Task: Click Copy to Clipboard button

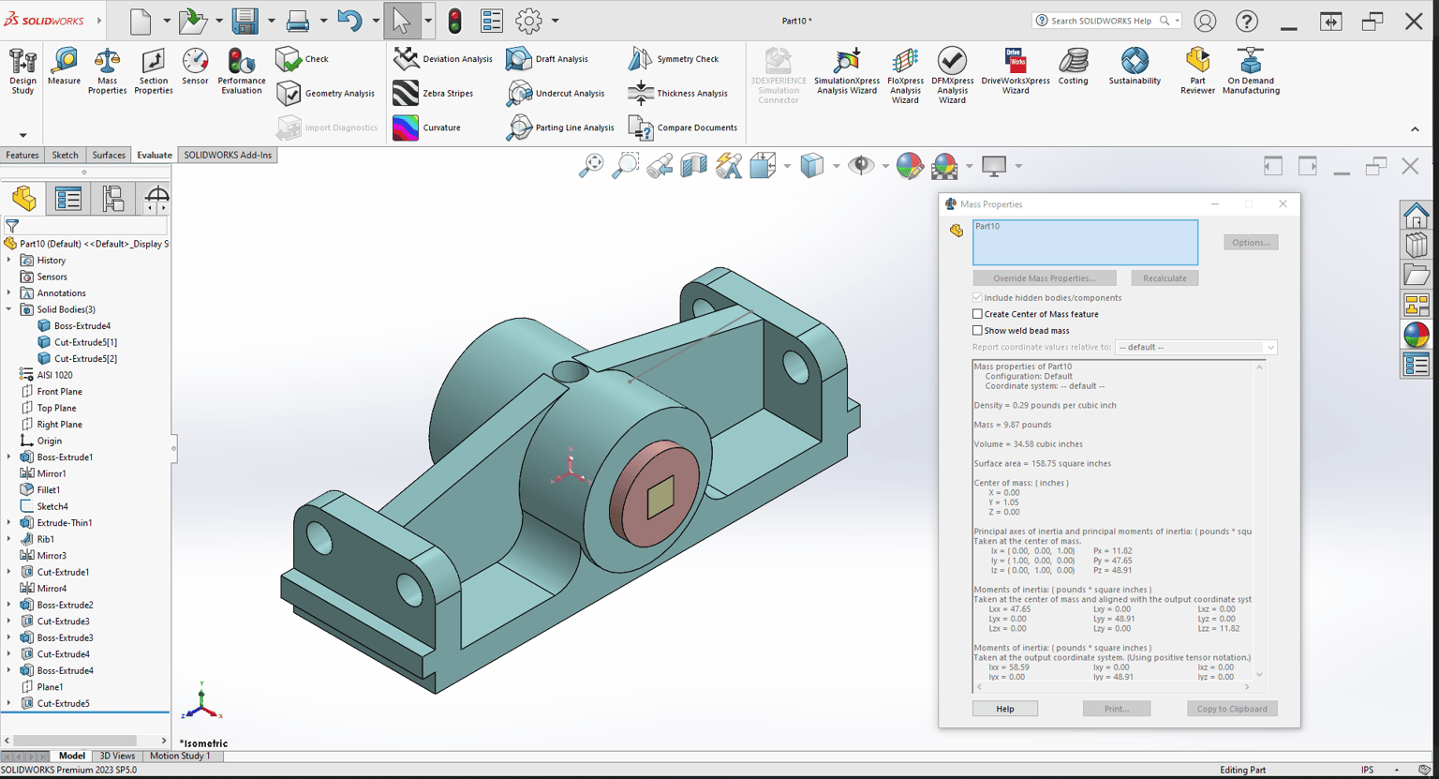Action: (x=1232, y=709)
